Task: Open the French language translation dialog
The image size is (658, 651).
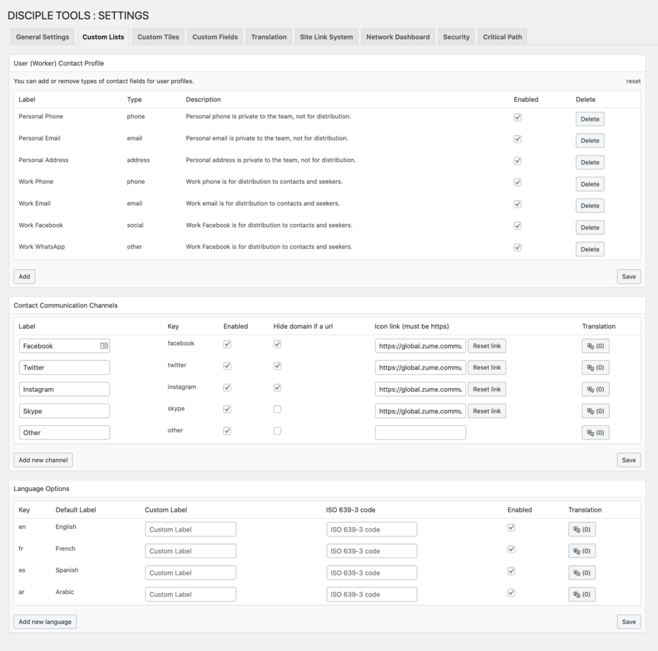Action: pos(582,551)
